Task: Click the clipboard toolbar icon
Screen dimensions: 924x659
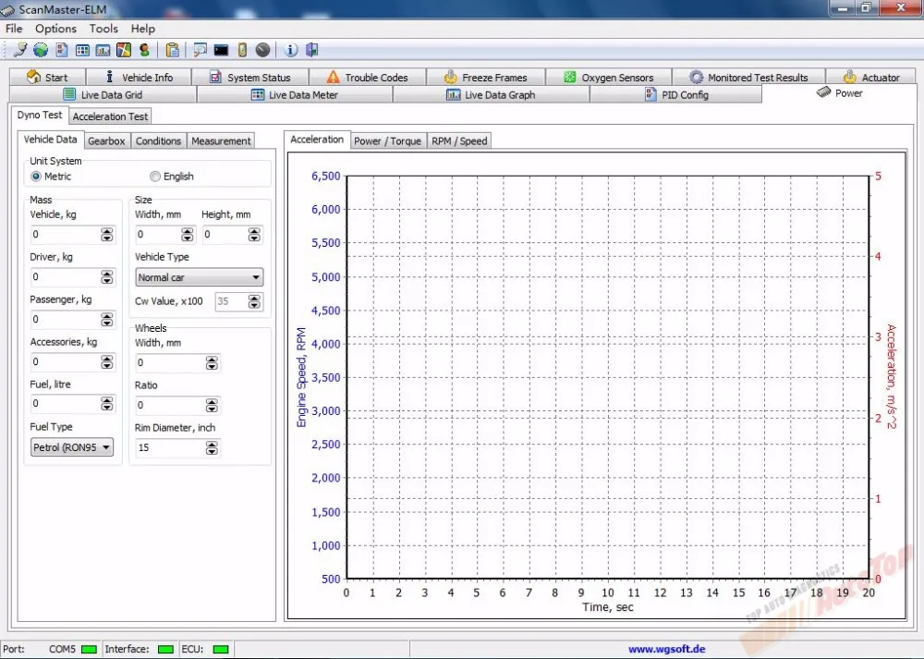Action: (172, 50)
